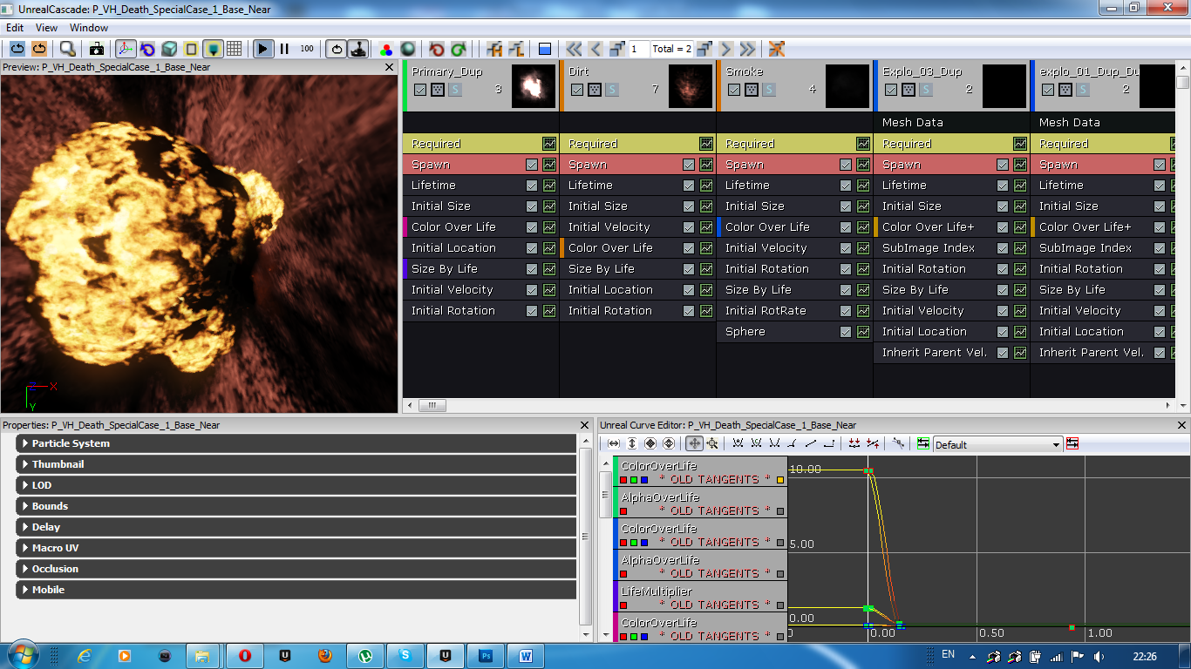Click the red Undo arrow icon
Screen dimensions: 1191x669
pyautogui.click(x=437, y=49)
